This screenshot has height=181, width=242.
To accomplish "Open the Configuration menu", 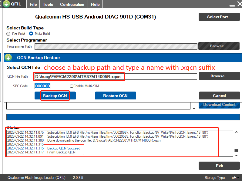I will coord(72,4).
